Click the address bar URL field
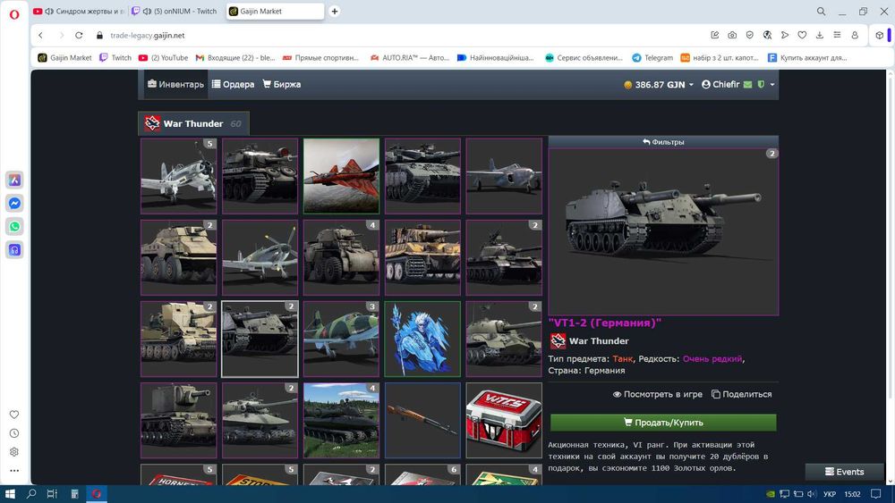895x503 pixels. [399, 36]
